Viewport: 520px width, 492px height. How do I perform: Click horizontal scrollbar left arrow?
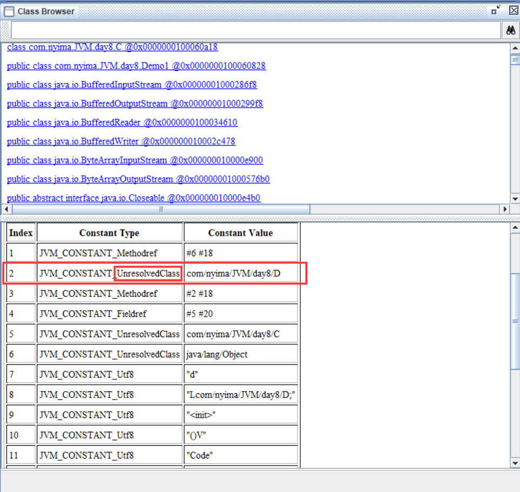(x=6, y=209)
